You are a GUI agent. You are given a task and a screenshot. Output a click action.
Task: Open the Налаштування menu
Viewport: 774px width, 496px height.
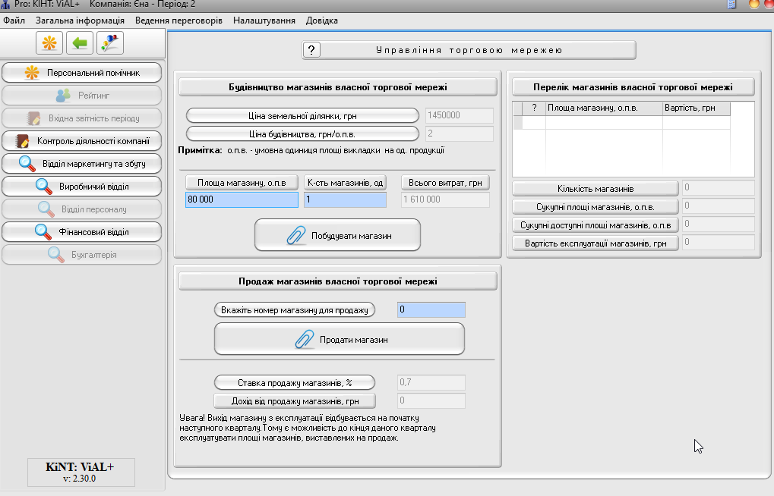point(264,20)
